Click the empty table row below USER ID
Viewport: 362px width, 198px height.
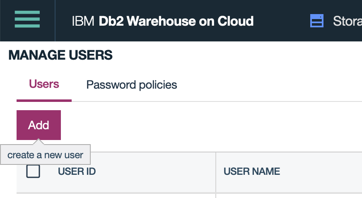pyautogui.click(x=116, y=196)
